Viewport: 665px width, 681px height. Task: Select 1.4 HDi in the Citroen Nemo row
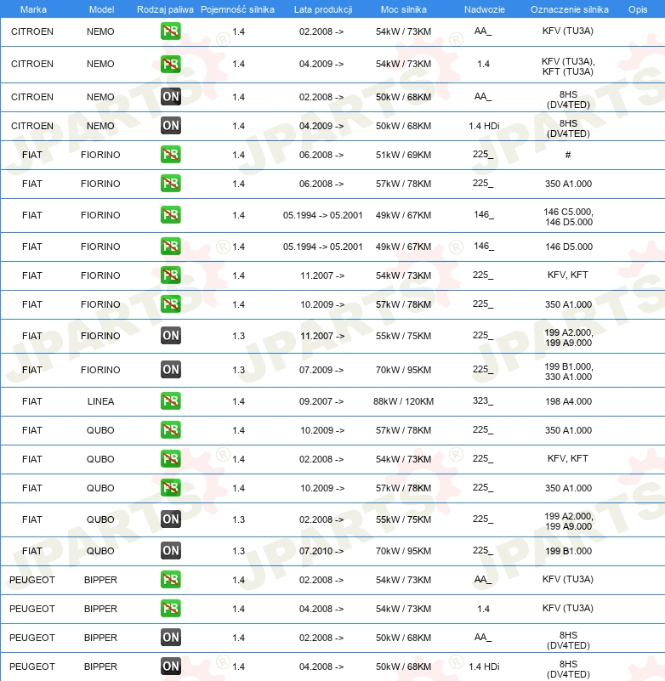click(x=484, y=126)
